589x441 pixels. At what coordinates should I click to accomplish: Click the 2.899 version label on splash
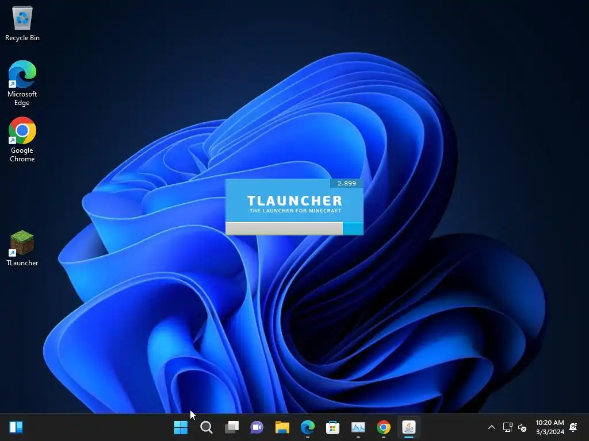[346, 183]
